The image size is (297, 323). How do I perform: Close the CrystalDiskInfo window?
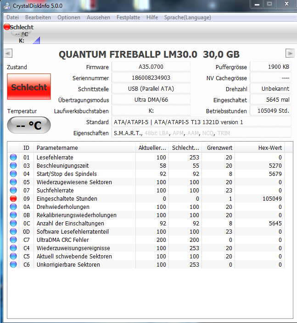coord(287,4)
